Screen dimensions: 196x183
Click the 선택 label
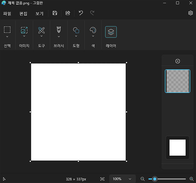pyautogui.click(x=7, y=46)
